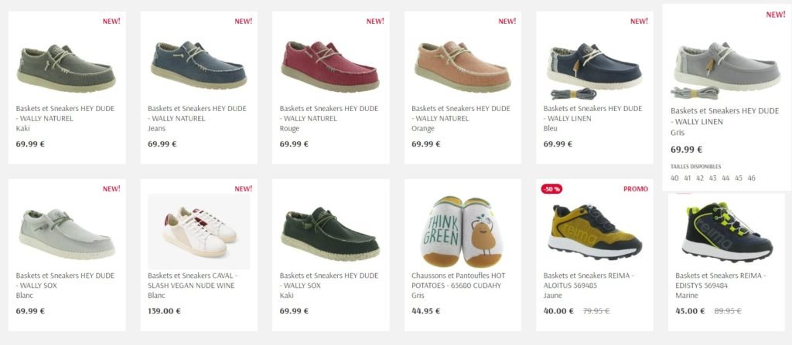Click the PROMO label on the REIMA Aloitus card

(x=636, y=188)
